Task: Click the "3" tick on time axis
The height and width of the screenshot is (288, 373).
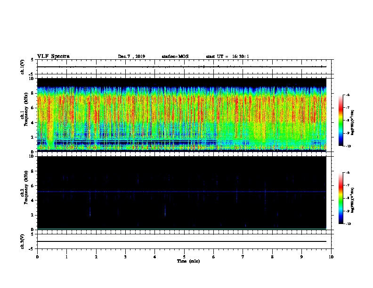Action: (x=125, y=257)
